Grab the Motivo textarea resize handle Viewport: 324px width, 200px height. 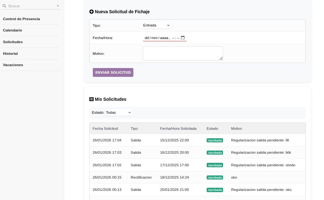221,58
